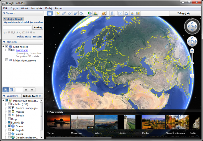Image resolution: width=203 pixels, height=141 pixels.
Task: Toggle the Budynki 3D layer checkbox
Action: pyautogui.click(x=9, y=122)
